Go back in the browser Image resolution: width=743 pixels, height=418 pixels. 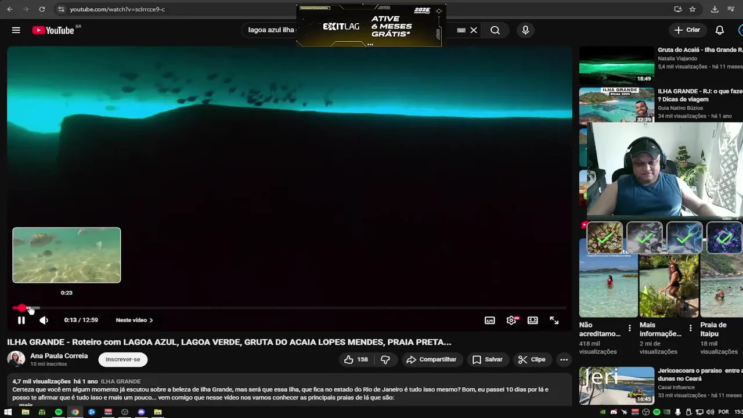10,9
